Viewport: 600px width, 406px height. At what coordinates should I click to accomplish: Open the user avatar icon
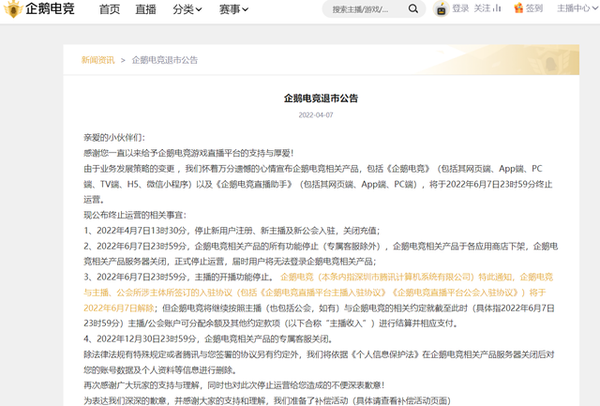[442, 8]
